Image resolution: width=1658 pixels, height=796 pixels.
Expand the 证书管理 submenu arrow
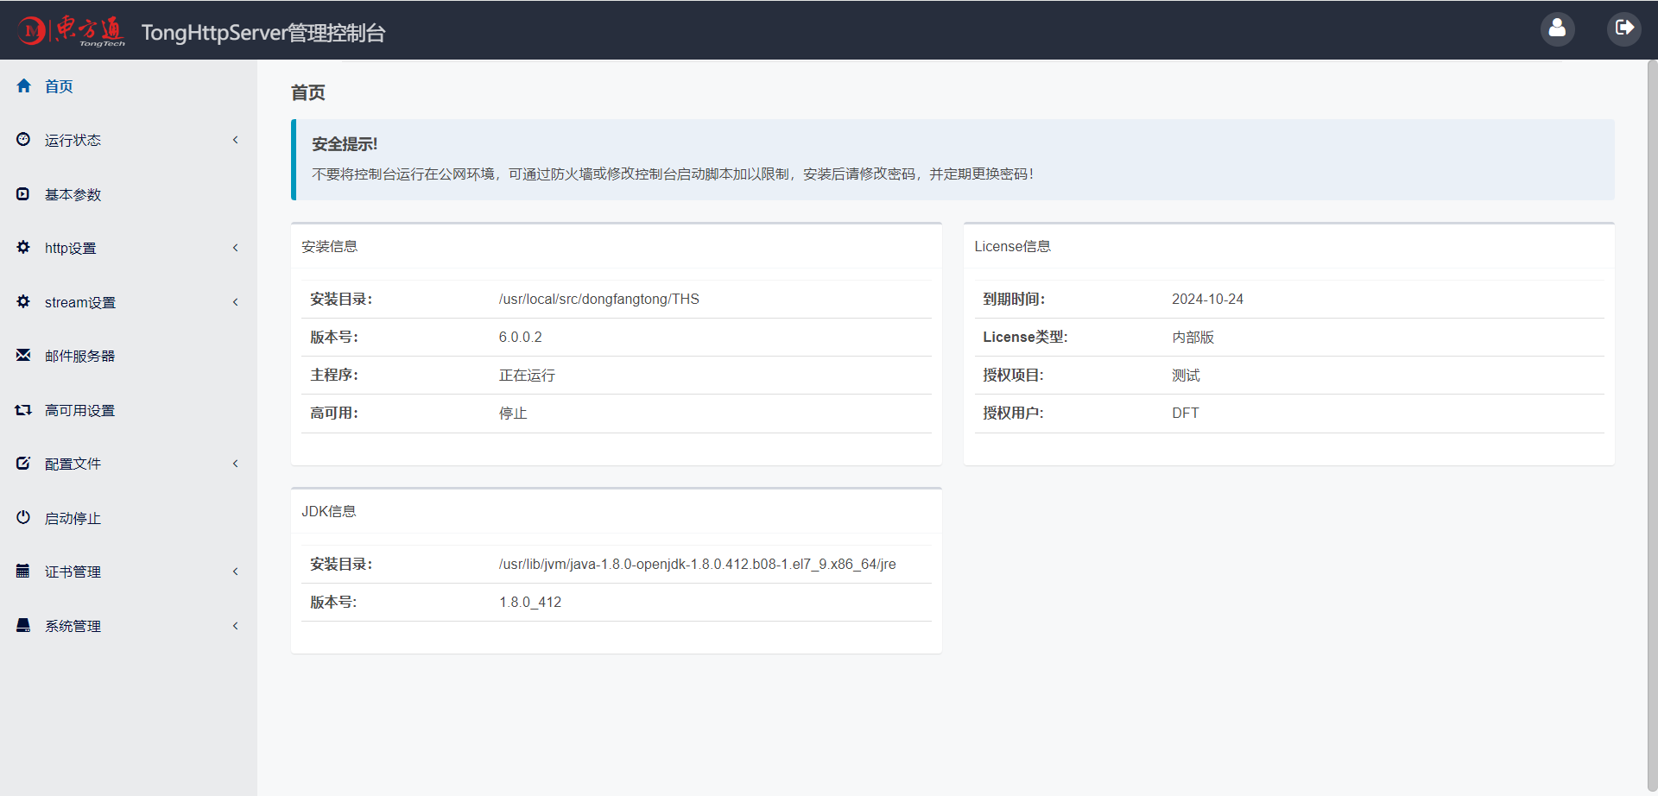(x=235, y=572)
